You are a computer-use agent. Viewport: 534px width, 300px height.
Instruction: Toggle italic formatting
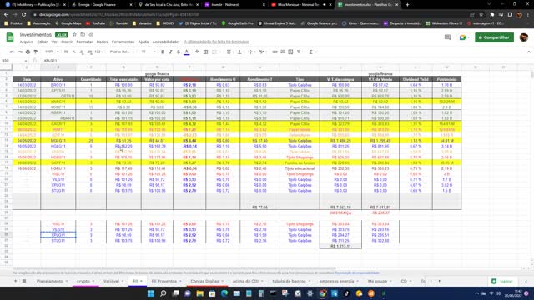pos(170,52)
